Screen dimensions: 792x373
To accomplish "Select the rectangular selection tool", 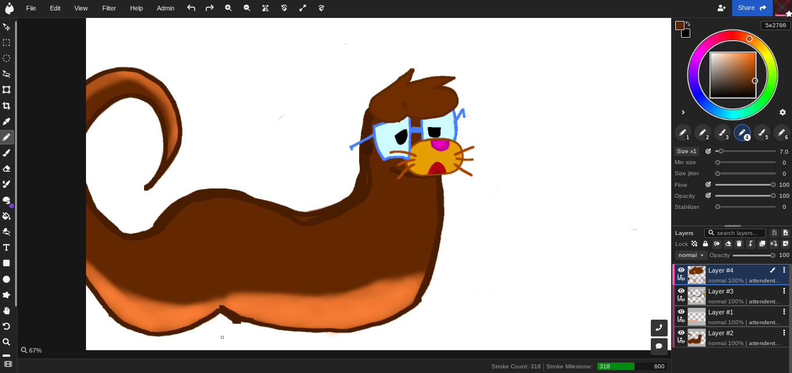I will point(6,42).
